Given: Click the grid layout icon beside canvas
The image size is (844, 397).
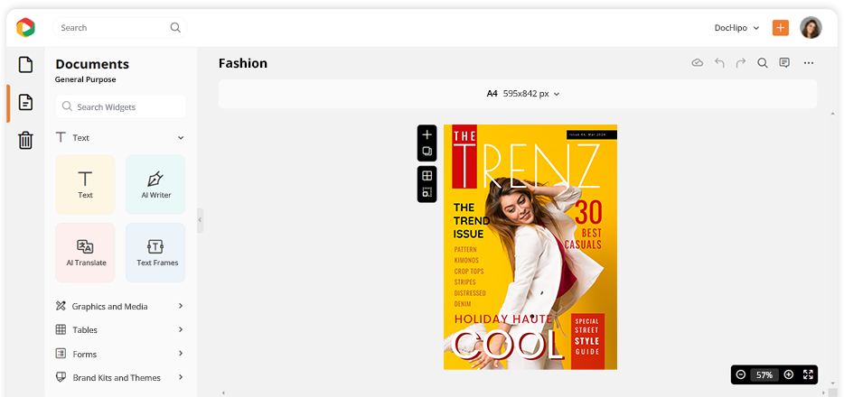Looking at the screenshot, I should pos(427,176).
